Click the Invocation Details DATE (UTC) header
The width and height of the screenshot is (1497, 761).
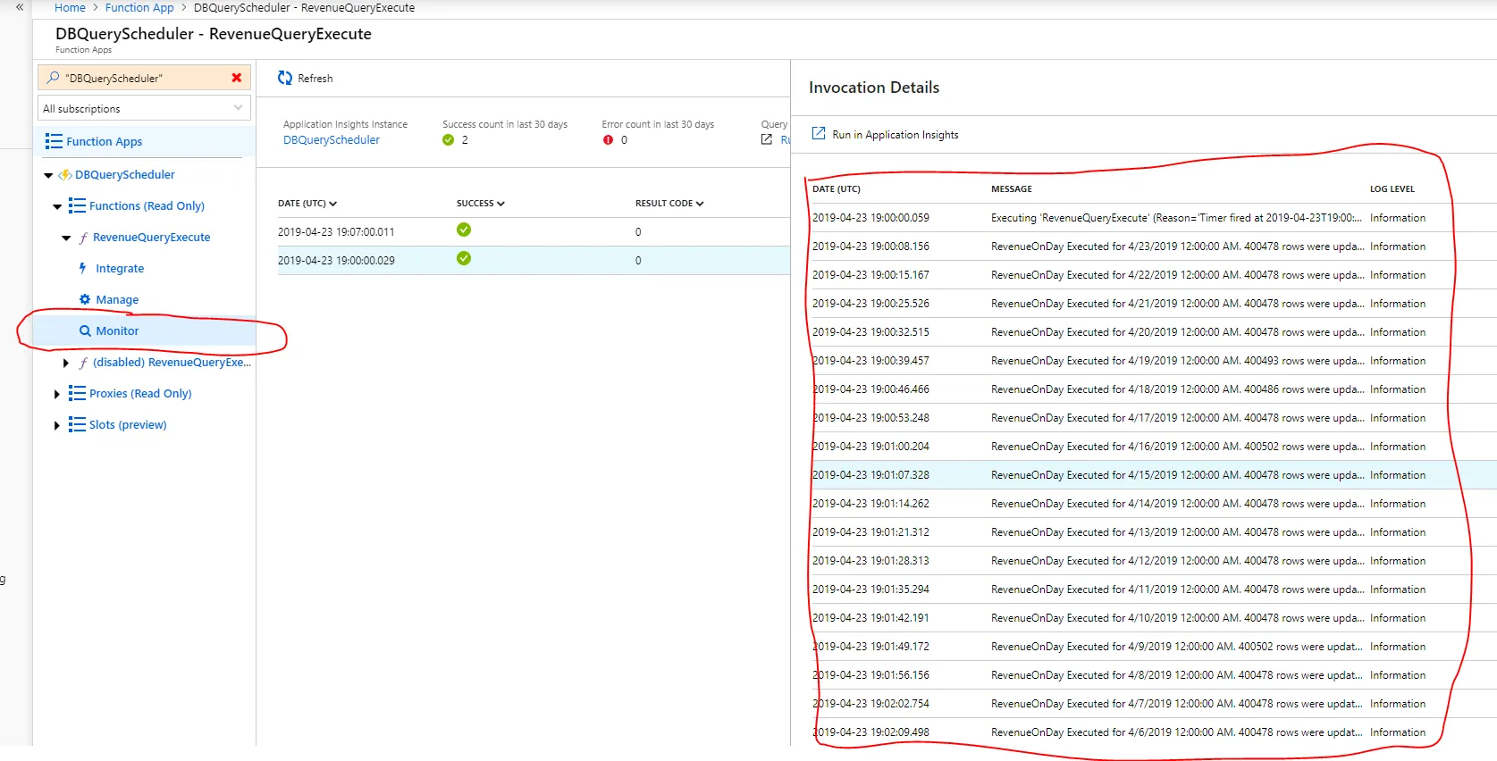[837, 189]
